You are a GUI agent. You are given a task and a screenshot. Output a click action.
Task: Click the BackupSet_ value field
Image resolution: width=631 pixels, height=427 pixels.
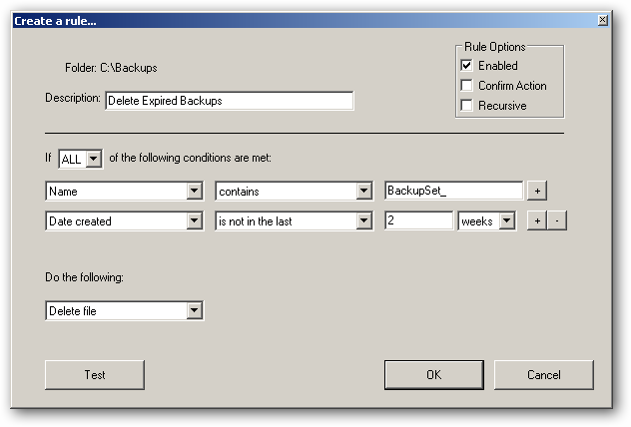[454, 191]
